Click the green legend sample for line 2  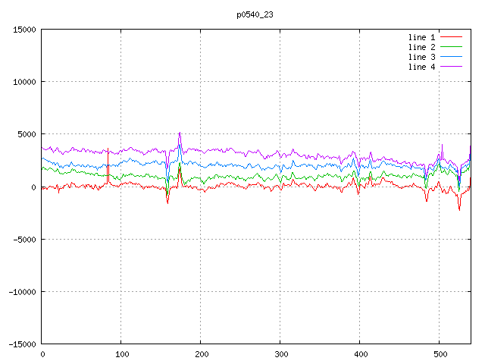coord(452,47)
